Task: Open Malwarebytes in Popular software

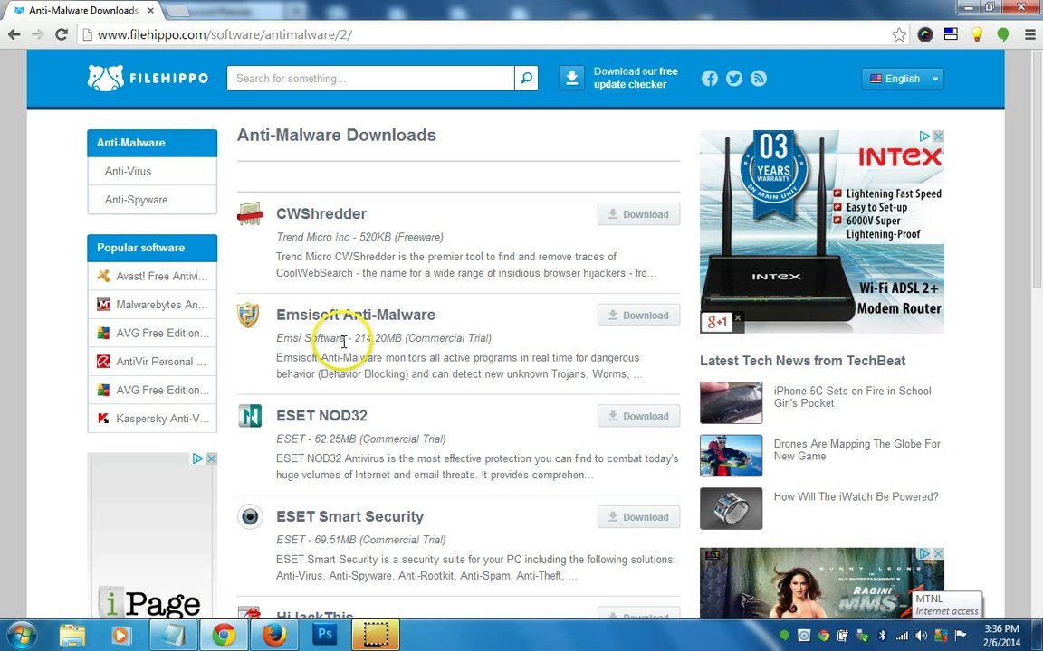Action: [161, 305]
